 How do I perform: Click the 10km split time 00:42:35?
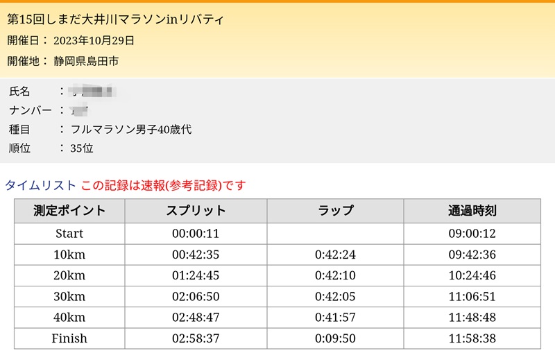(x=196, y=255)
